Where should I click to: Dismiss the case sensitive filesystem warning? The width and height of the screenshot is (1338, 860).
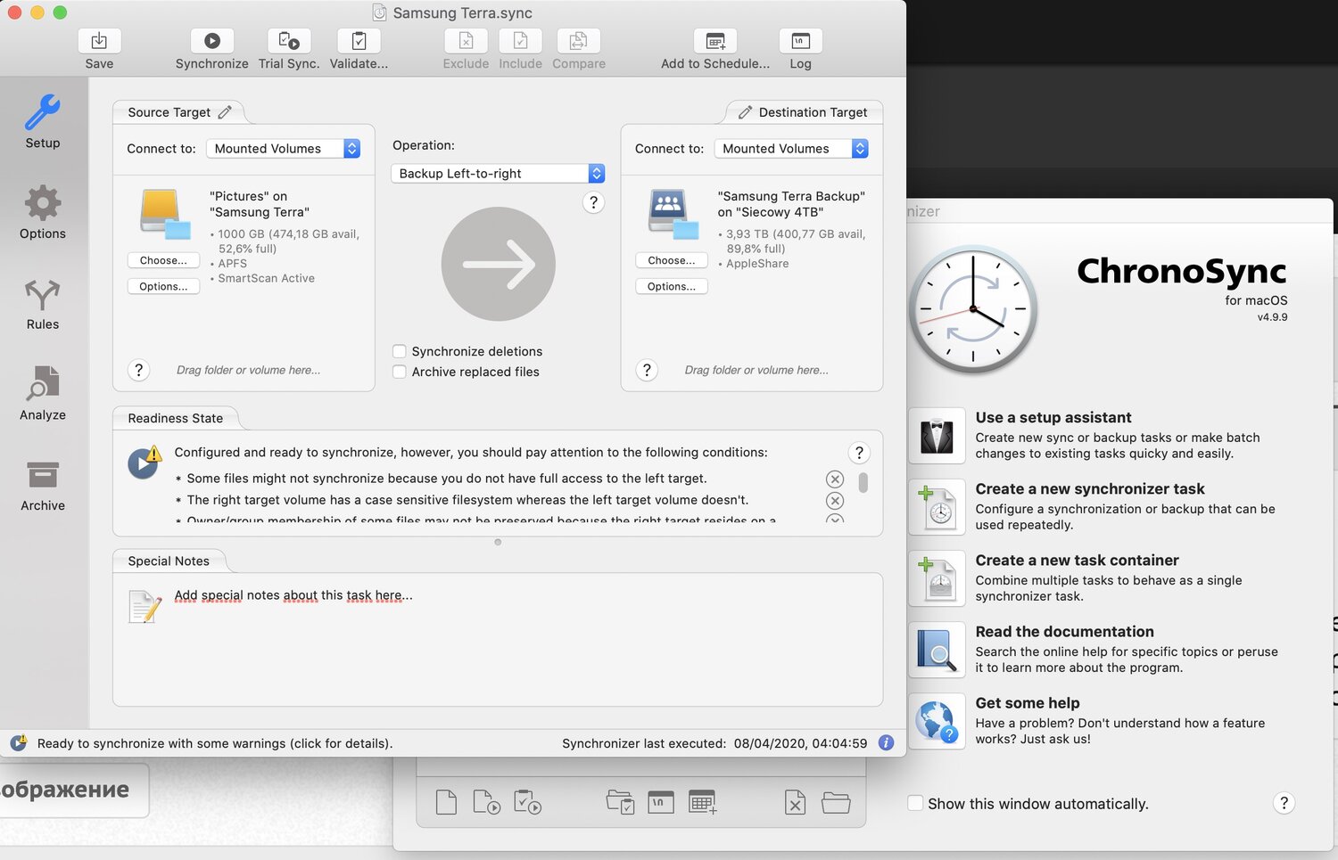[835, 501]
